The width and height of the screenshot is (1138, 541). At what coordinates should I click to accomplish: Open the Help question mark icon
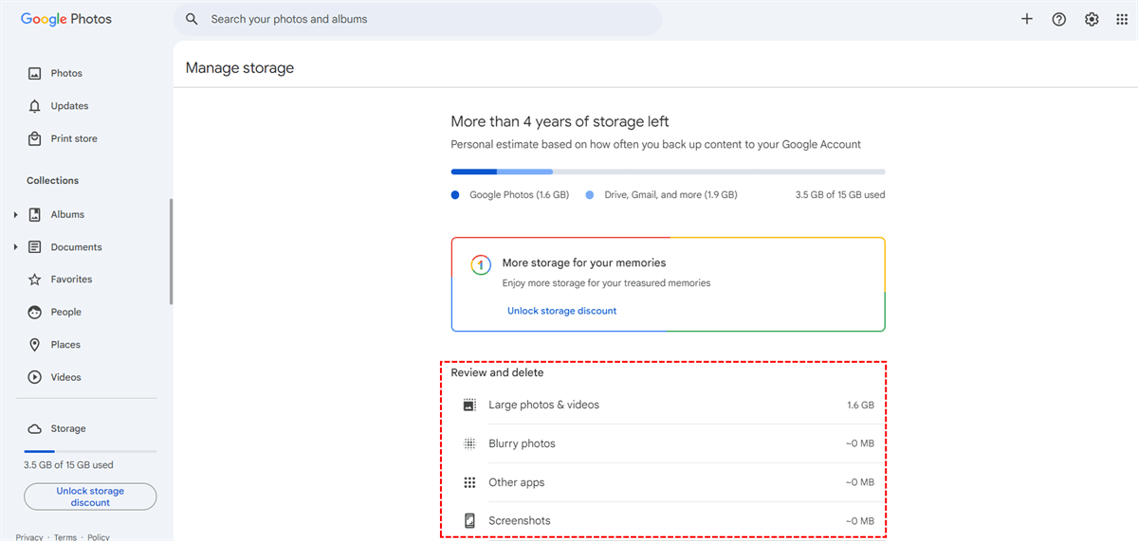pos(1059,19)
